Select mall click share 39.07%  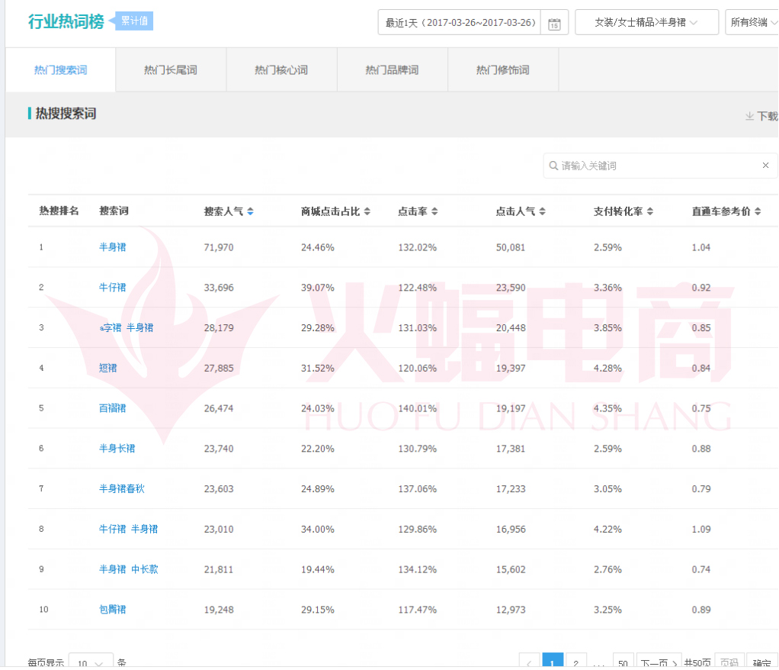[317, 288]
